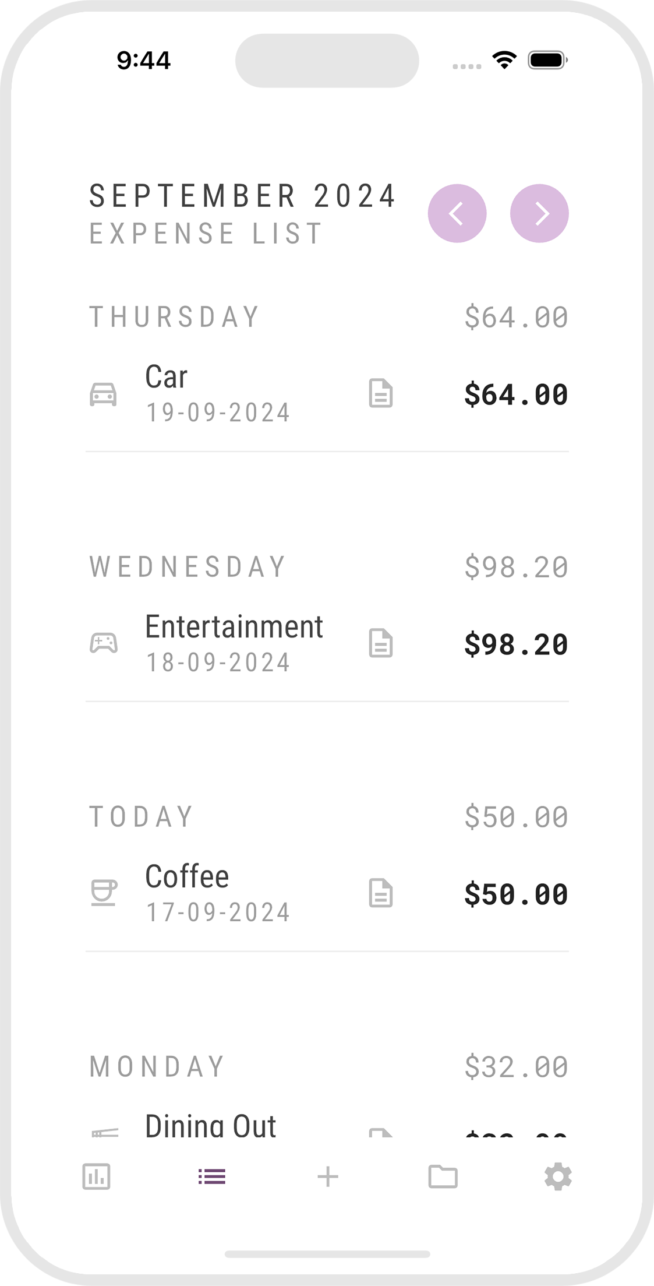
Task: Add a new expense with plus icon
Action: click(327, 1176)
